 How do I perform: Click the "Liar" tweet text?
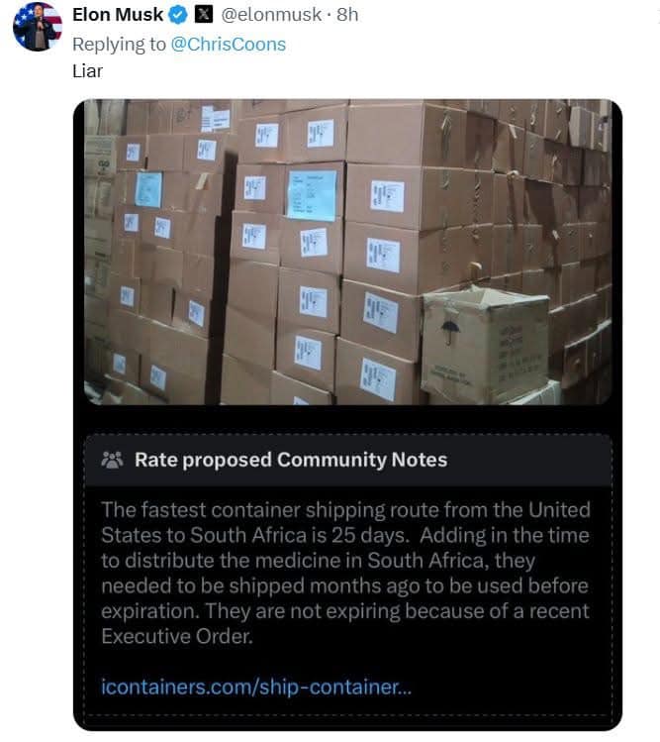(87, 70)
